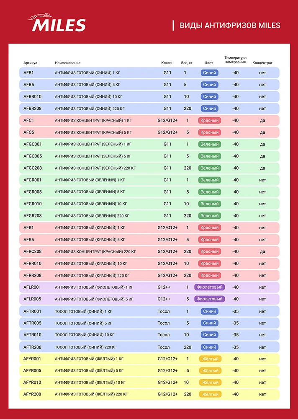Click the G12++ class in the AFLR005 row
Screen dimensions: 298x419
pos(164,299)
